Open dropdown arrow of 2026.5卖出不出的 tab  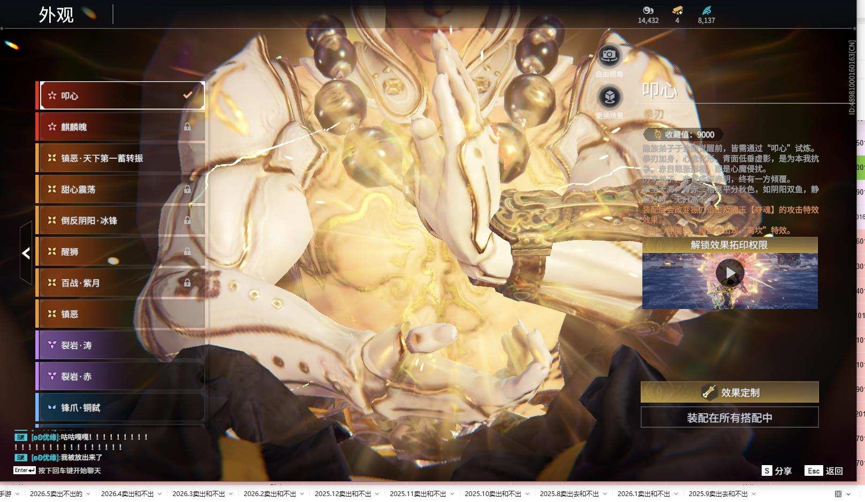pyautogui.click(x=88, y=494)
